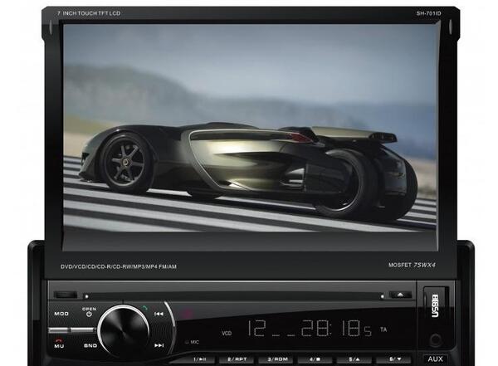Eject the disc with eject button
Screen dimensions: 498x366
[x=400, y=295]
